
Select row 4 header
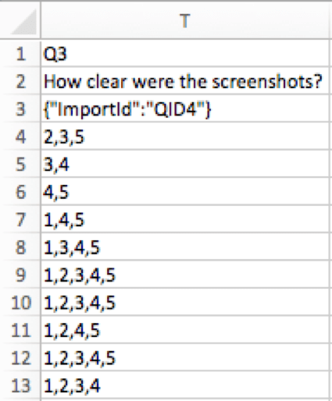20,137
